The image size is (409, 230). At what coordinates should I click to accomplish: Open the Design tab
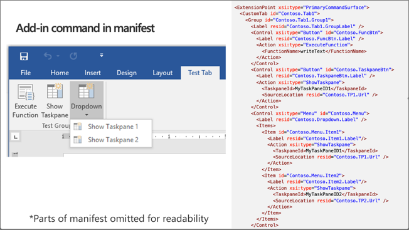(127, 73)
